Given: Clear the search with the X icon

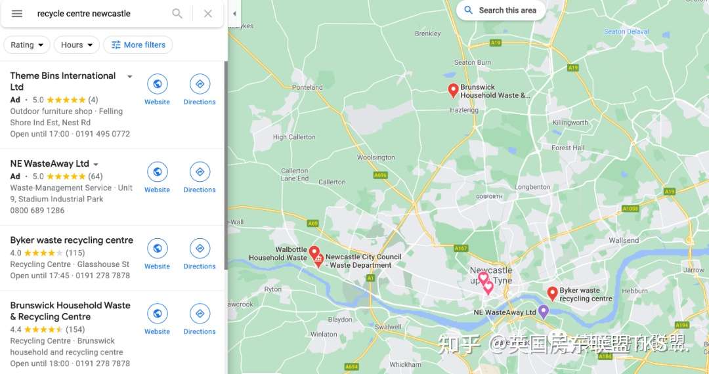Looking at the screenshot, I should (x=208, y=14).
